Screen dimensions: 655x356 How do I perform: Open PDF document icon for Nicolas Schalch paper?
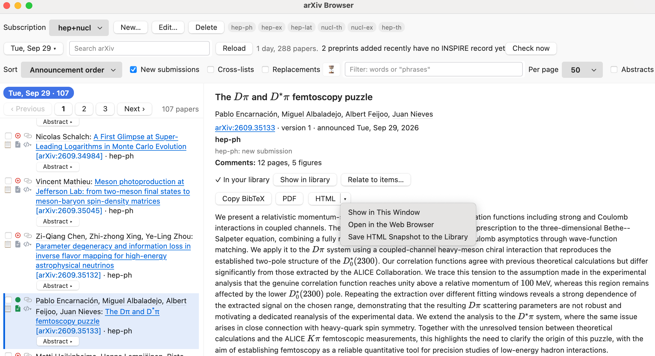click(x=18, y=145)
